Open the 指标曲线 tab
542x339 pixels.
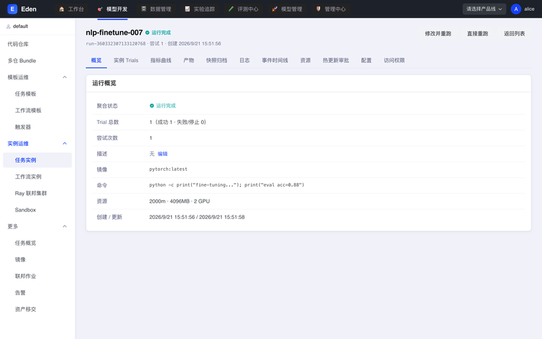click(161, 60)
